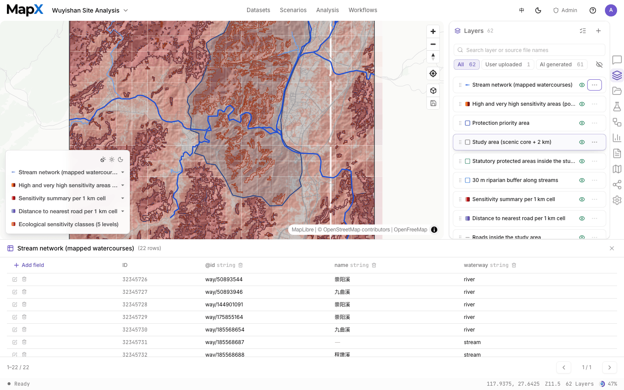Zoom out on the map
The image size is (624, 390).
pyautogui.click(x=433, y=44)
